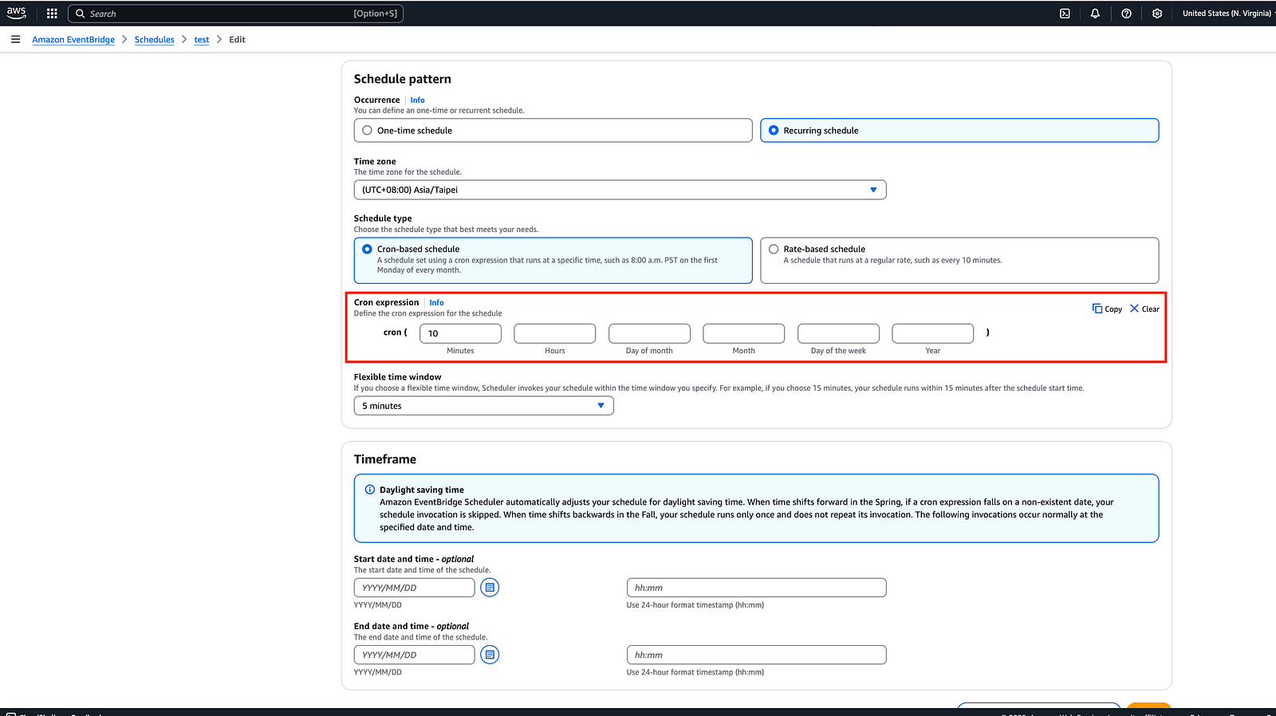Screen dimensions: 1276x716
Task: Copy the cron expression
Action: click(1107, 309)
